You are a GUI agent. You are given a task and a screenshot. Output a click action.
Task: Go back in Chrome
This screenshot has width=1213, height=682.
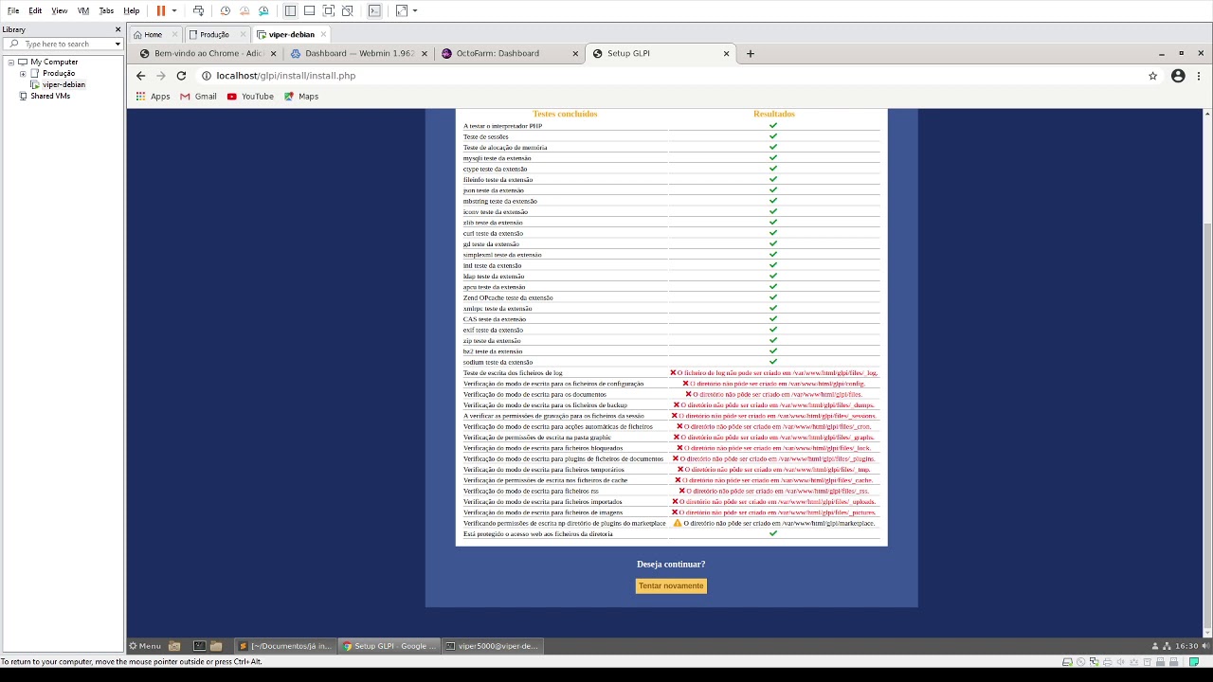140,76
